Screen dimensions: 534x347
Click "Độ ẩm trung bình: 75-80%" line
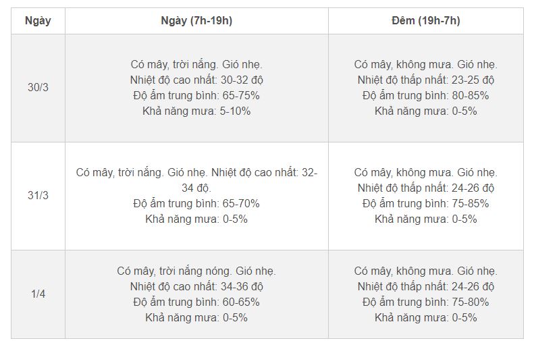(x=425, y=302)
